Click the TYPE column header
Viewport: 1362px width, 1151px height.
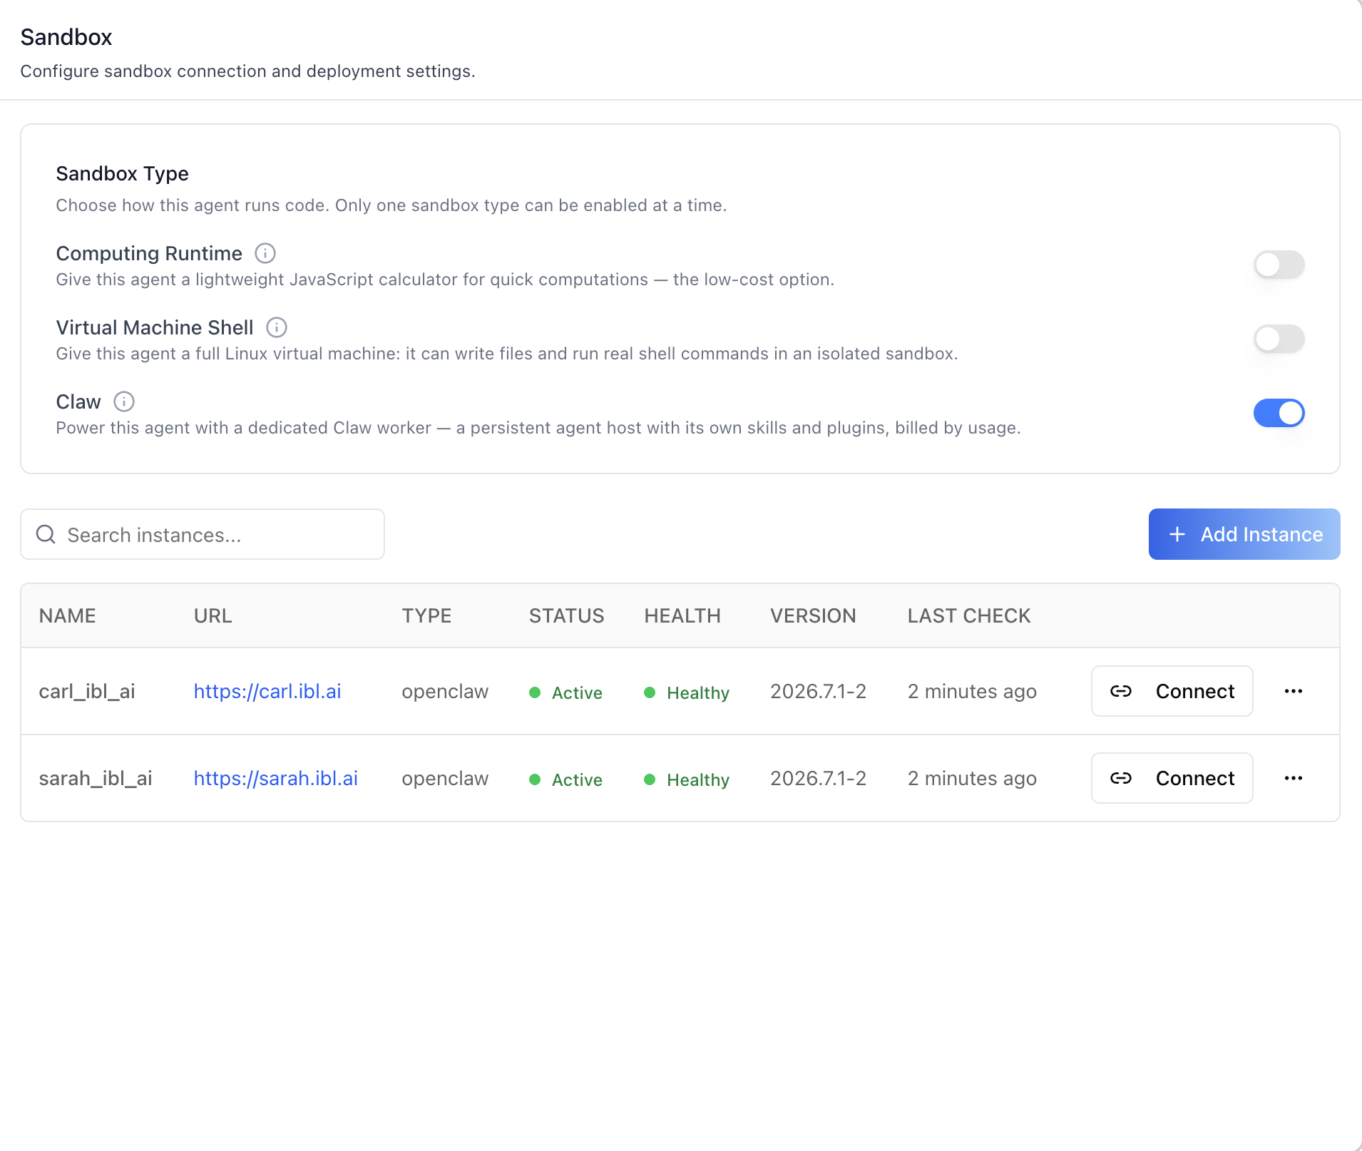(426, 615)
